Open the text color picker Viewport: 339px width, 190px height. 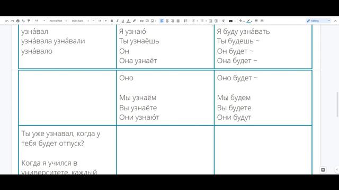click(128, 21)
